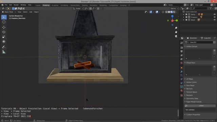Viewport: 217px width, 122px height.
Task: Toggle exclude checkbox for Fireplace collection
Action: pyautogui.click(x=186, y=17)
